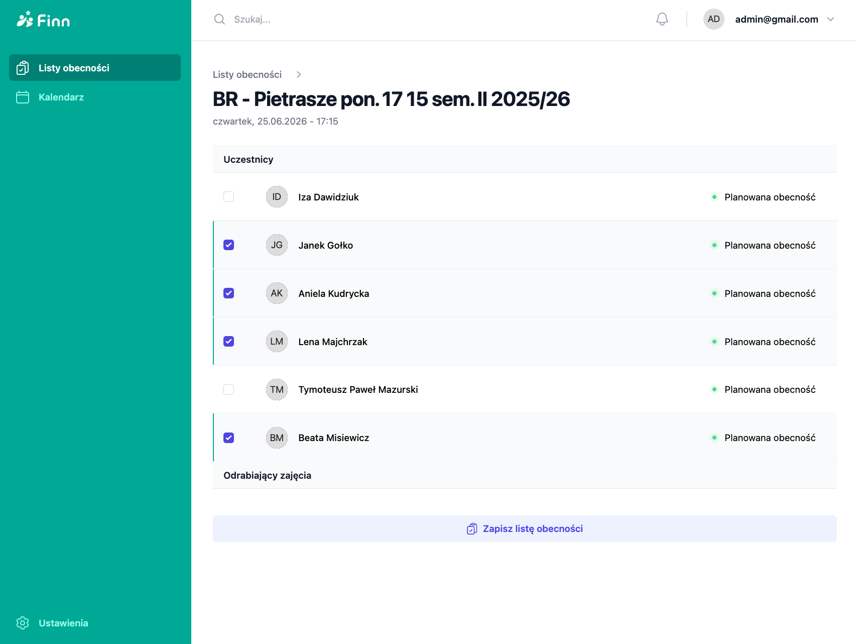Click the Ustawienia gear icon
This screenshot has width=856, height=644.
coord(23,623)
